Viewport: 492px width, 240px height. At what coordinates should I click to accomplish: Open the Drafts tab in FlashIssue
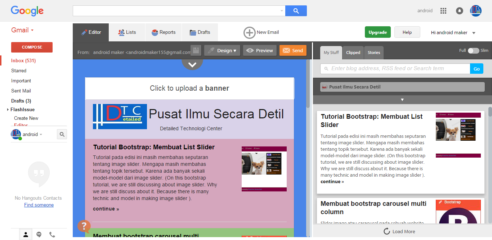(x=200, y=32)
